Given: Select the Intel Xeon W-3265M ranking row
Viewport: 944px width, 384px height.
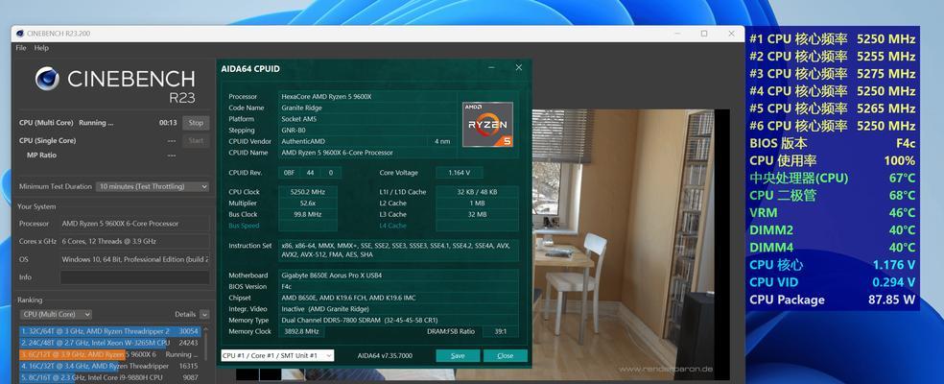Looking at the screenshot, I should tap(109, 343).
